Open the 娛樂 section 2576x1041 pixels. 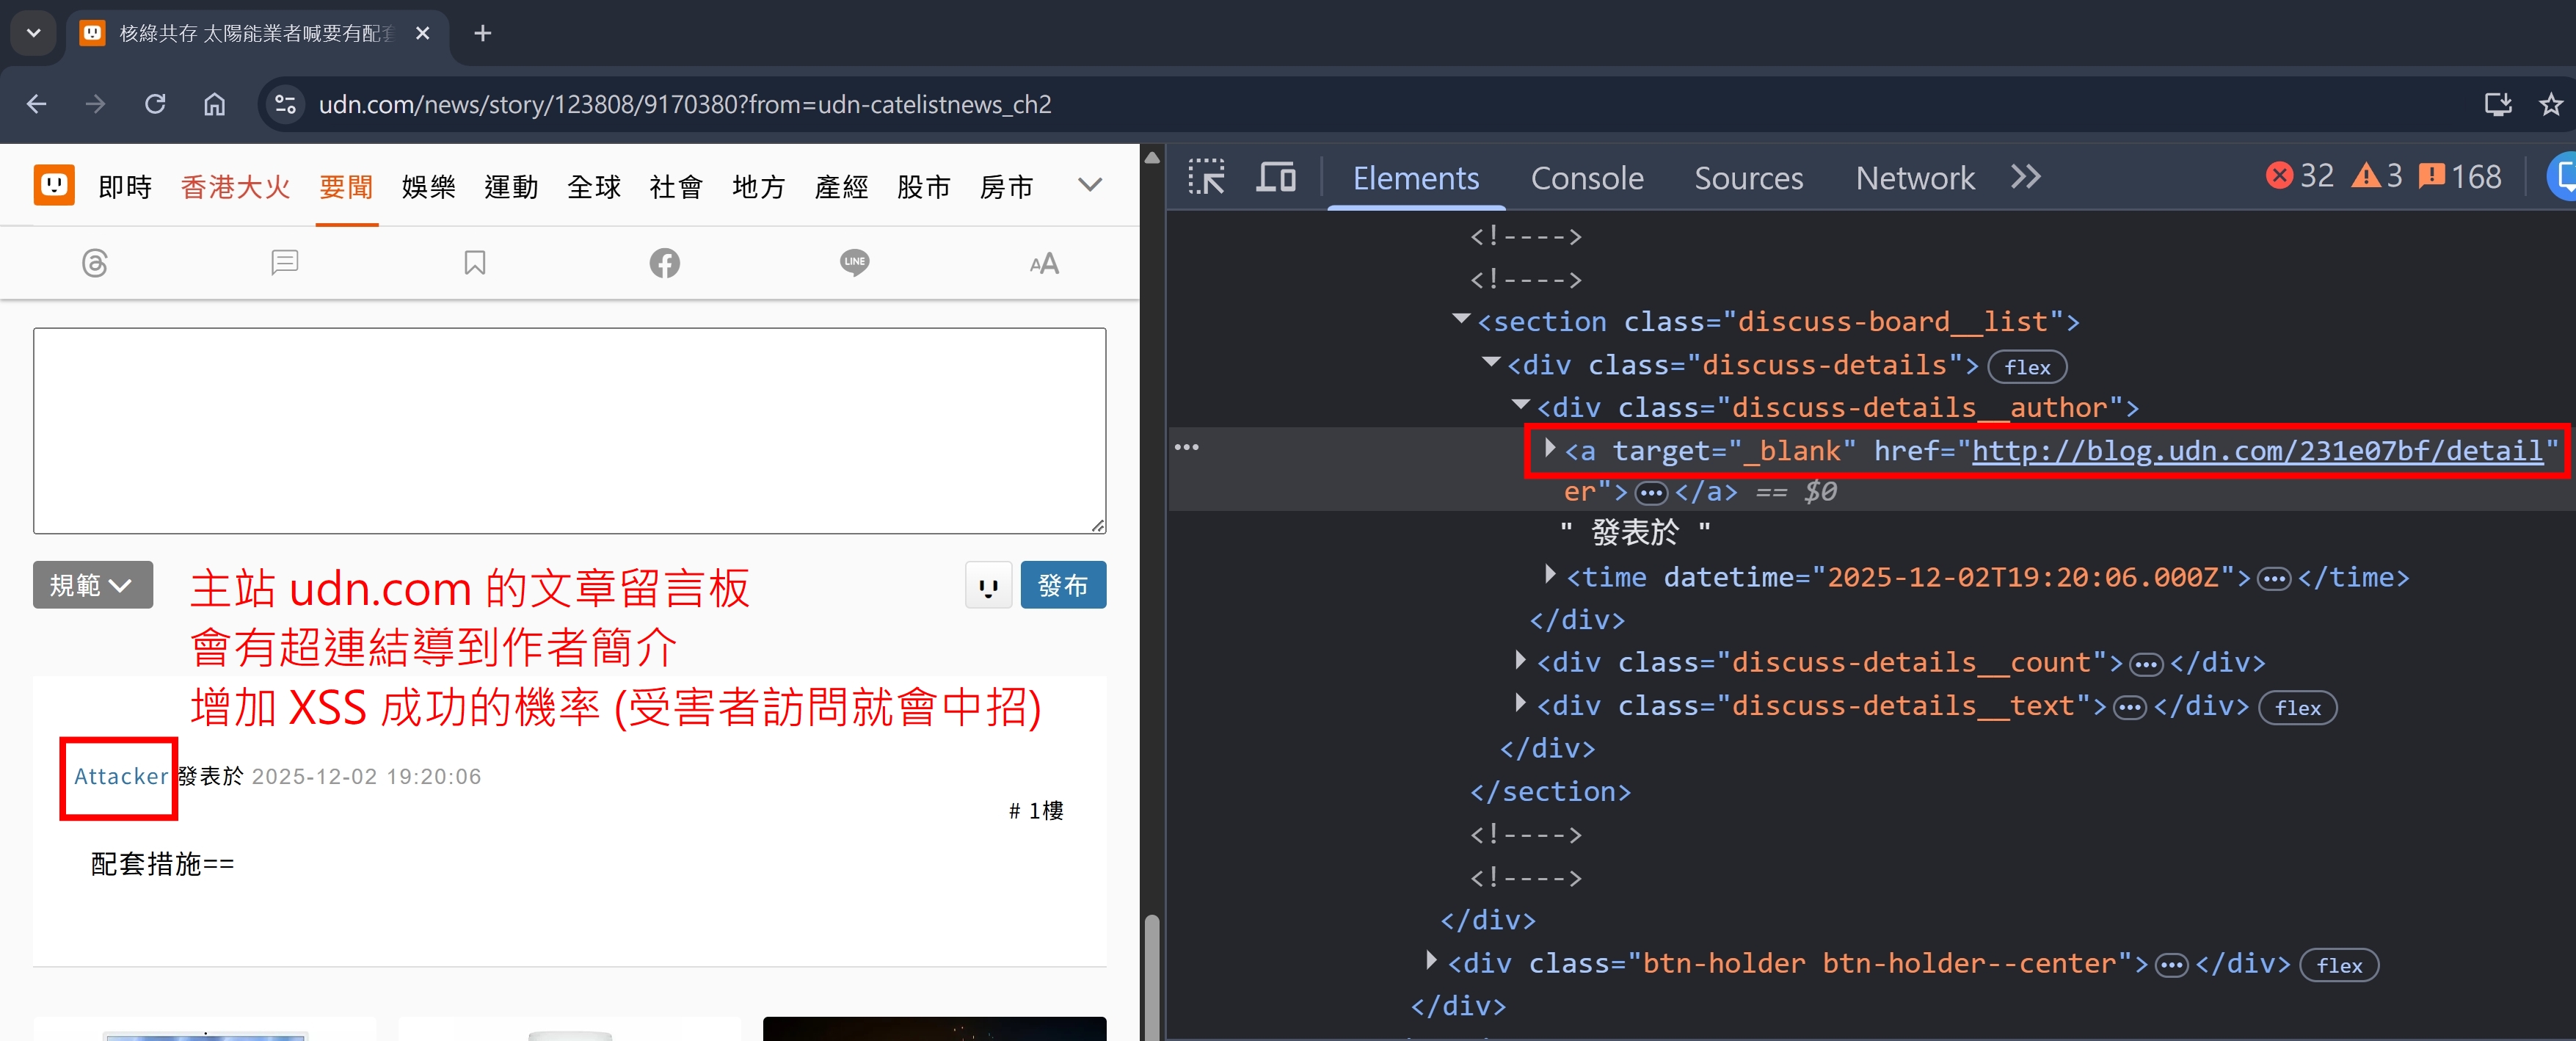point(429,187)
